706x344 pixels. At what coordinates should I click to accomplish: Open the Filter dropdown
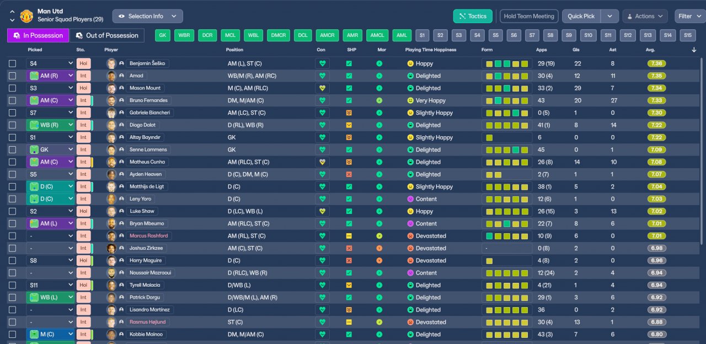[x=689, y=16]
